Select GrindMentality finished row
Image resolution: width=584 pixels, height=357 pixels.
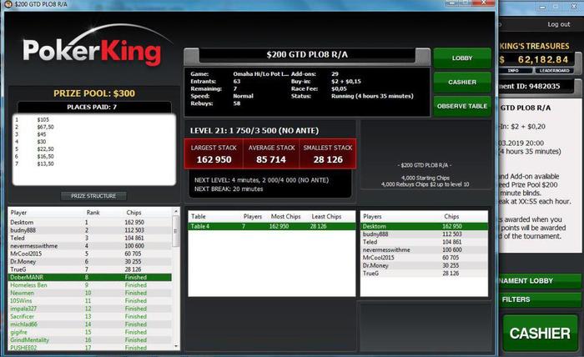[x=90, y=339]
